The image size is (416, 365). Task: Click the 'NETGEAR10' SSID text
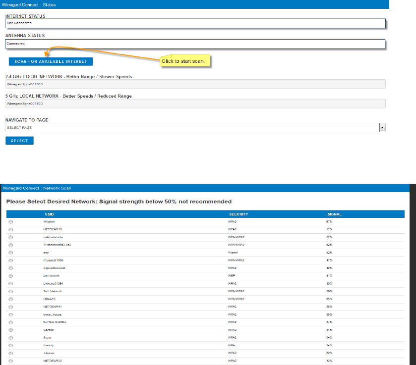point(53,229)
